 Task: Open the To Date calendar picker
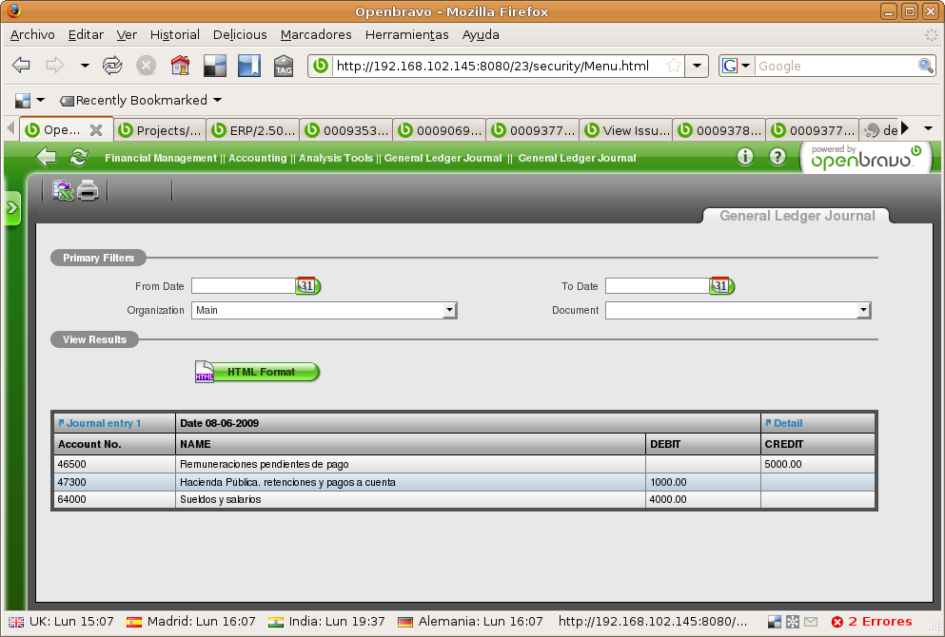click(x=721, y=286)
